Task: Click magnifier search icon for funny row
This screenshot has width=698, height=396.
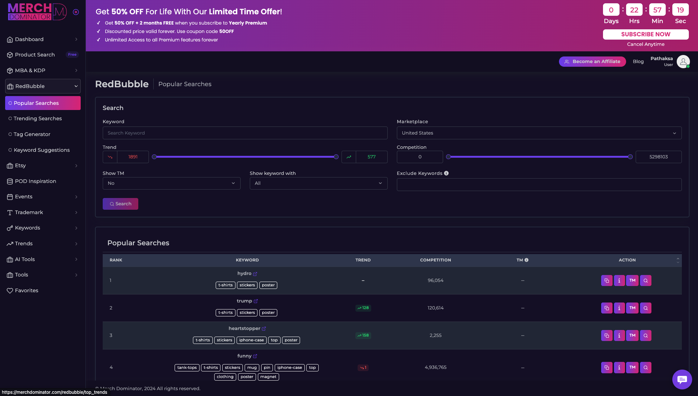Action: [x=646, y=367]
